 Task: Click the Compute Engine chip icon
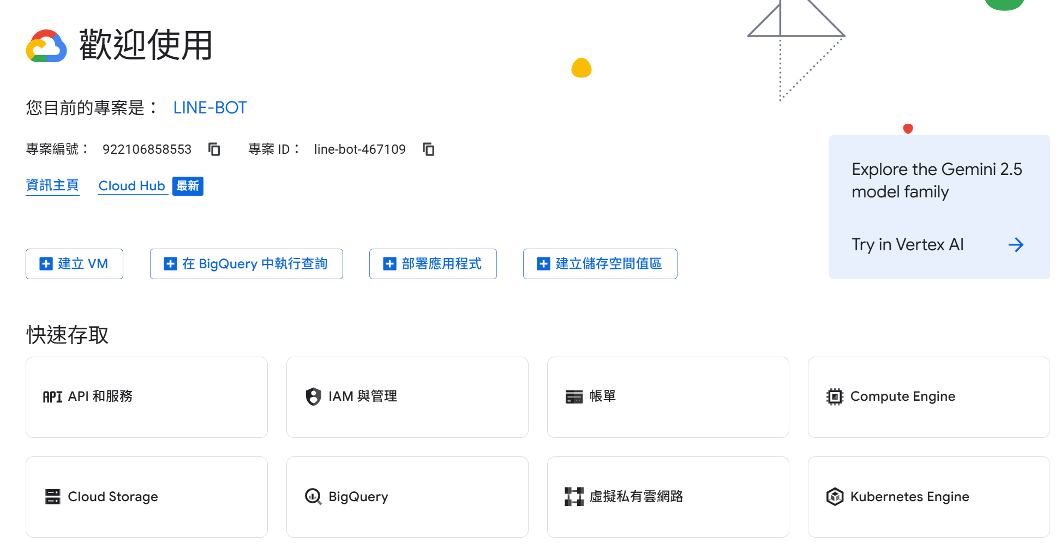click(835, 396)
